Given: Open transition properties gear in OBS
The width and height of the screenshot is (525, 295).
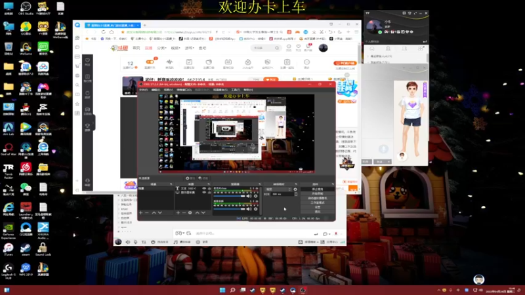Looking at the screenshot, I should 295,189.
